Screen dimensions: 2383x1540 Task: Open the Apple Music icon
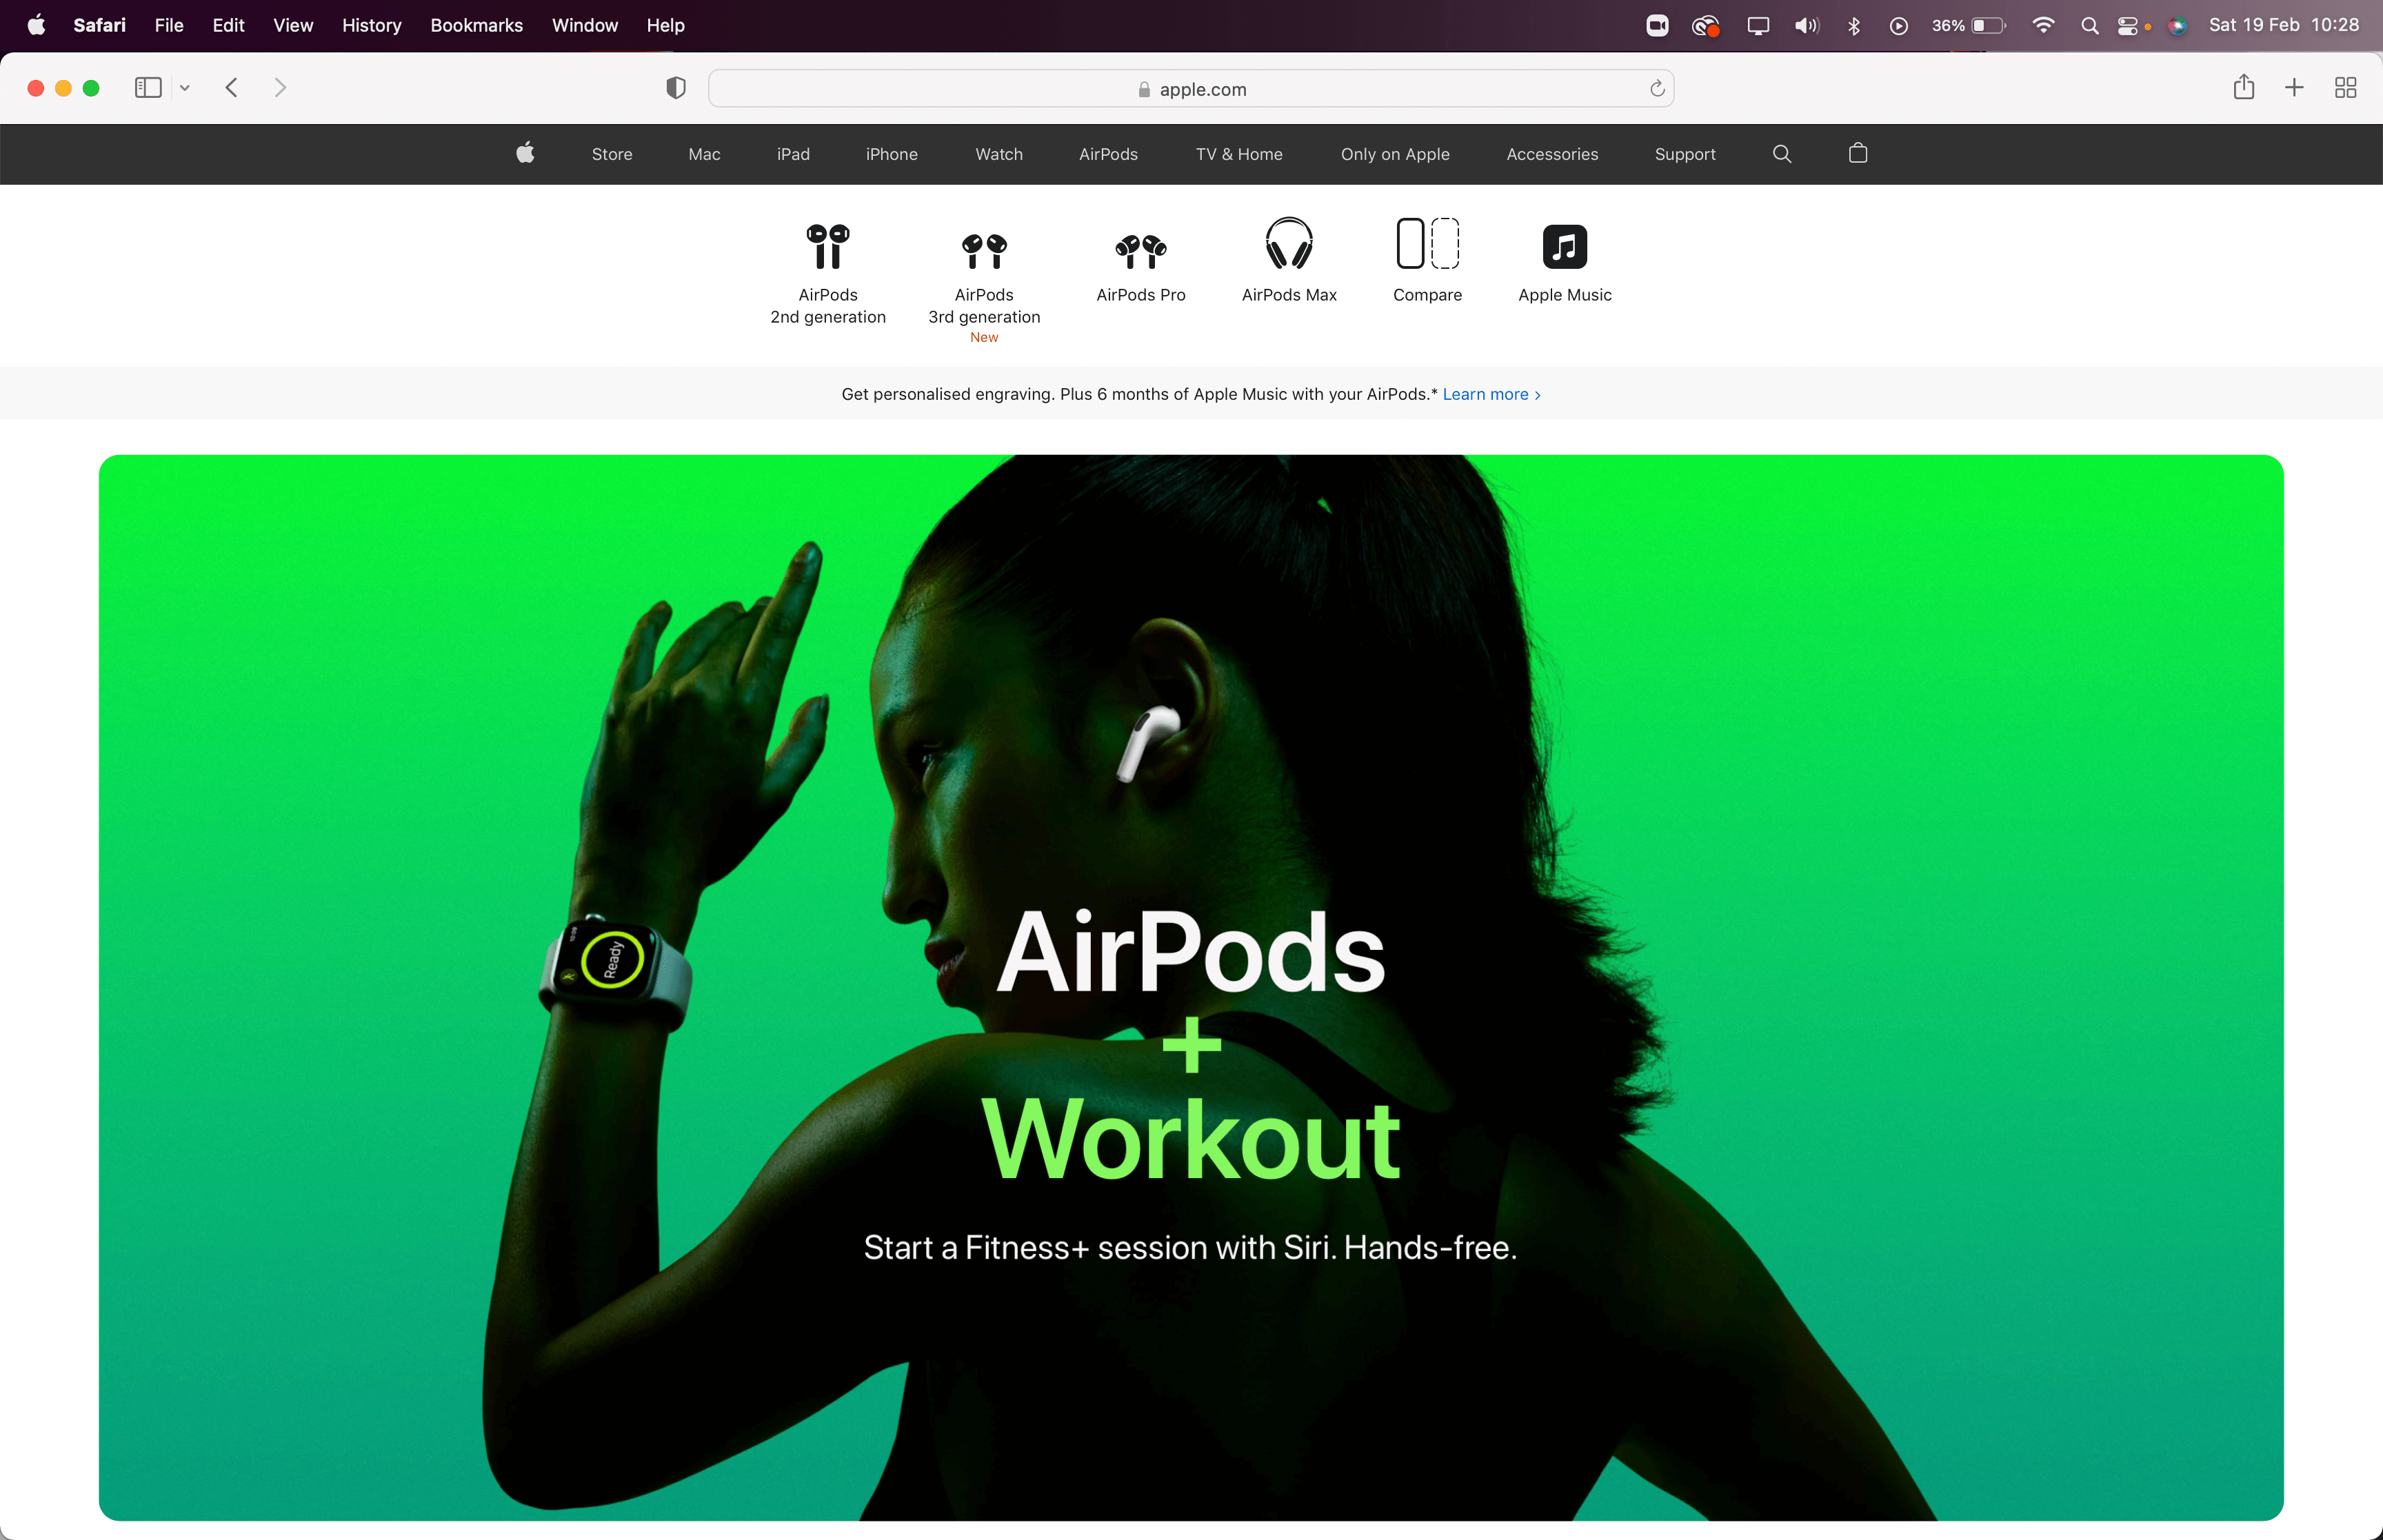click(x=1565, y=246)
